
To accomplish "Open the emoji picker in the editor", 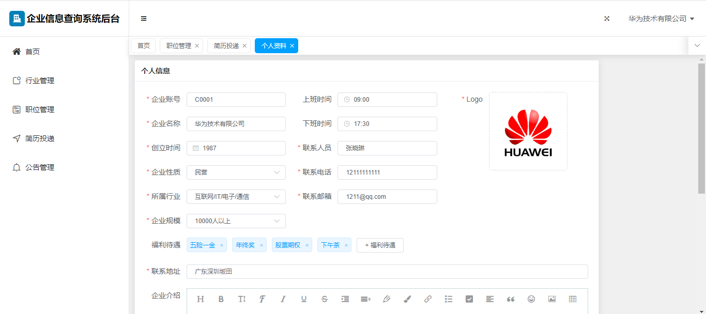I will [531, 299].
